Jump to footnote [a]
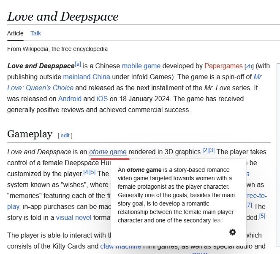 pos(78,64)
